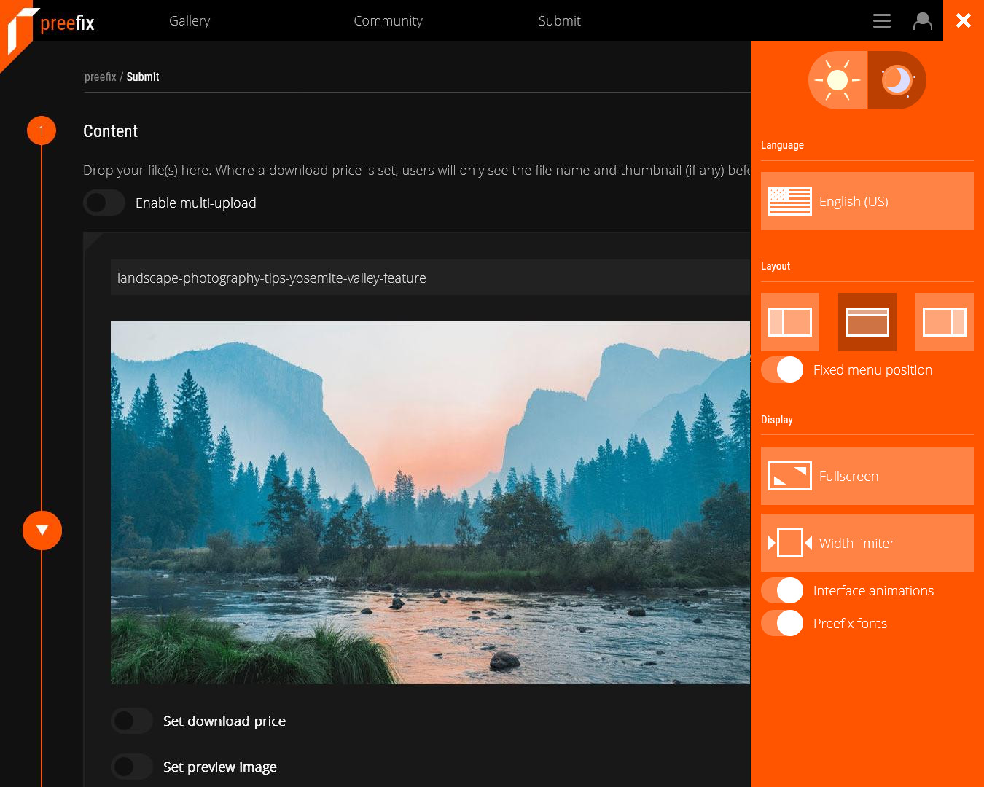Select the left sidebar layout icon
The image size is (984, 787).
(790, 322)
